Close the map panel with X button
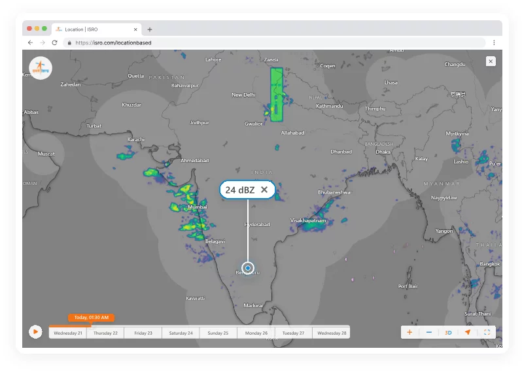 click(491, 61)
